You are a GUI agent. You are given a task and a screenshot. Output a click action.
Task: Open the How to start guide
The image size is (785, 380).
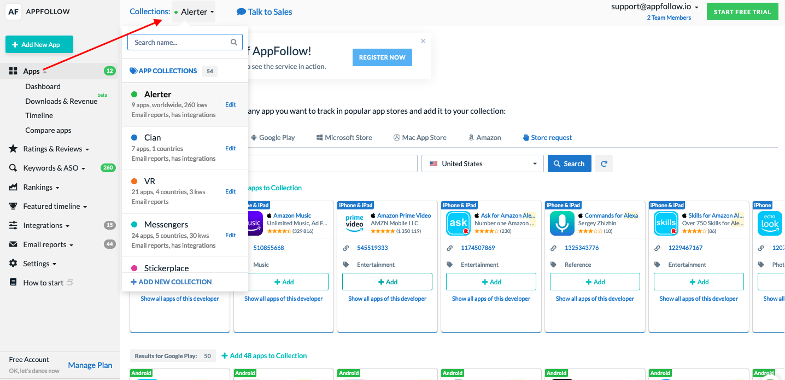(43, 283)
